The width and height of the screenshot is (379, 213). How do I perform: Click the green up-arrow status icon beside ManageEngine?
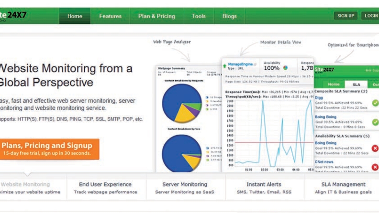click(x=224, y=66)
